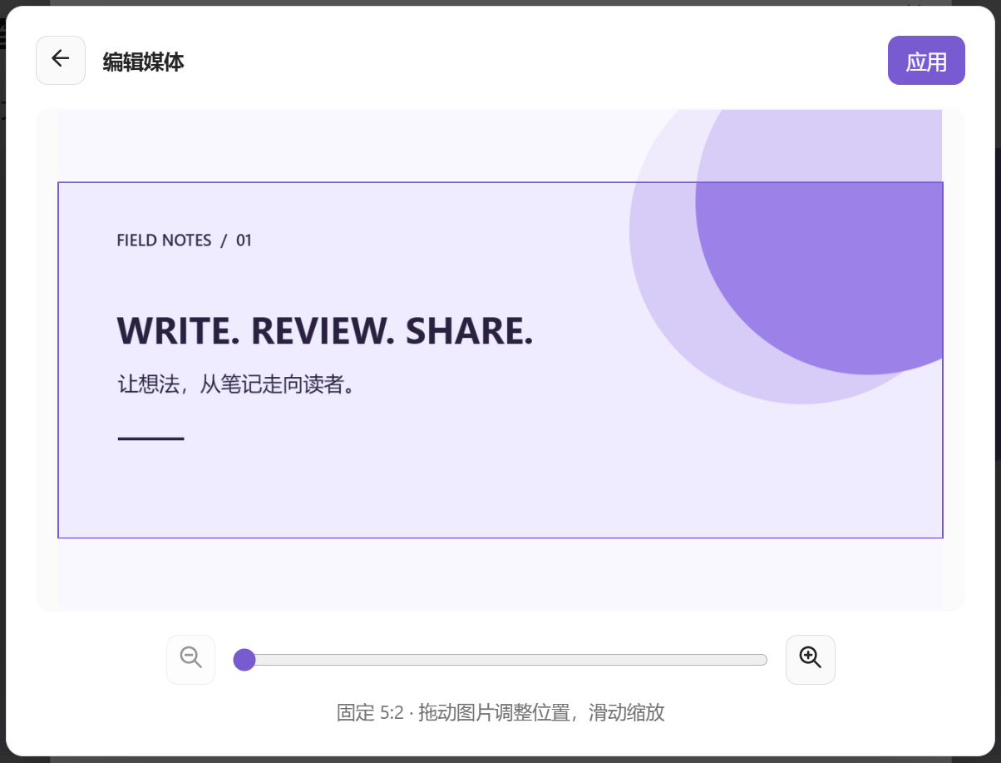1001x763 pixels.
Task: Click the back arrow button
Action: pyautogui.click(x=61, y=60)
